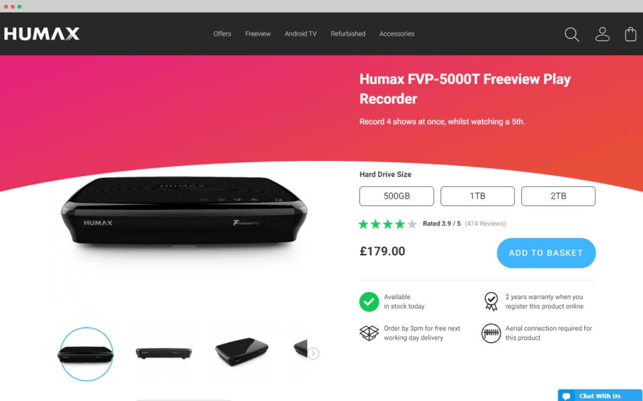Click the warranty ribbon badge icon
The height and width of the screenshot is (401, 643).
pyautogui.click(x=491, y=302)
